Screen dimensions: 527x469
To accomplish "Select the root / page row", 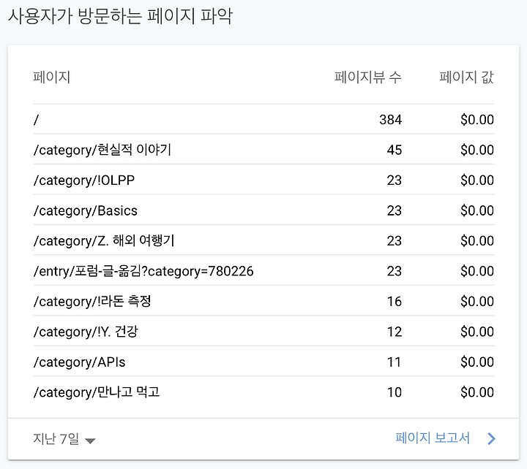I will [263, 119].
